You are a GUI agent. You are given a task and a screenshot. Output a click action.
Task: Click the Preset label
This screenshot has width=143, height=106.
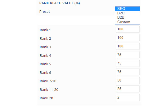(45, 12)
